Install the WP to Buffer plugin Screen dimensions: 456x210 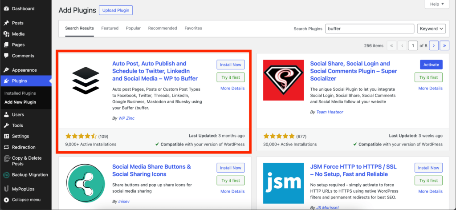[231, 65]
